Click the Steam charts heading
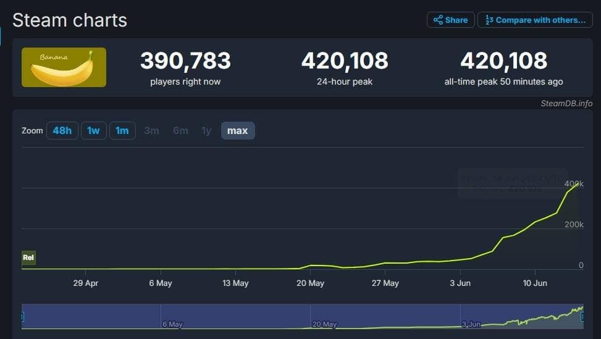This screenshot has width=601, height=339. [70, 20]
